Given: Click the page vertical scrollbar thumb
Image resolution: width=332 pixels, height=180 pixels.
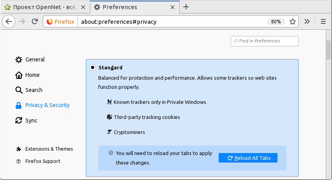Looking at the screenshot, I should [x=328, y=50].
